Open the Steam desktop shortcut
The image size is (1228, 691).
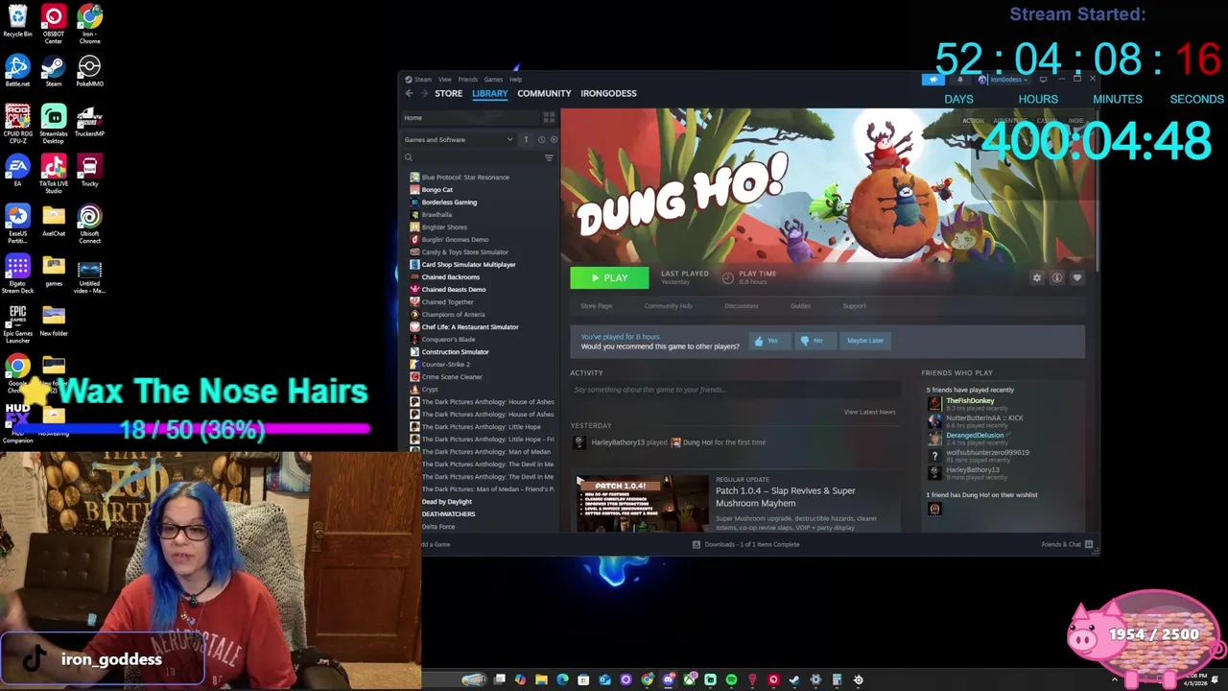[54, 71]
